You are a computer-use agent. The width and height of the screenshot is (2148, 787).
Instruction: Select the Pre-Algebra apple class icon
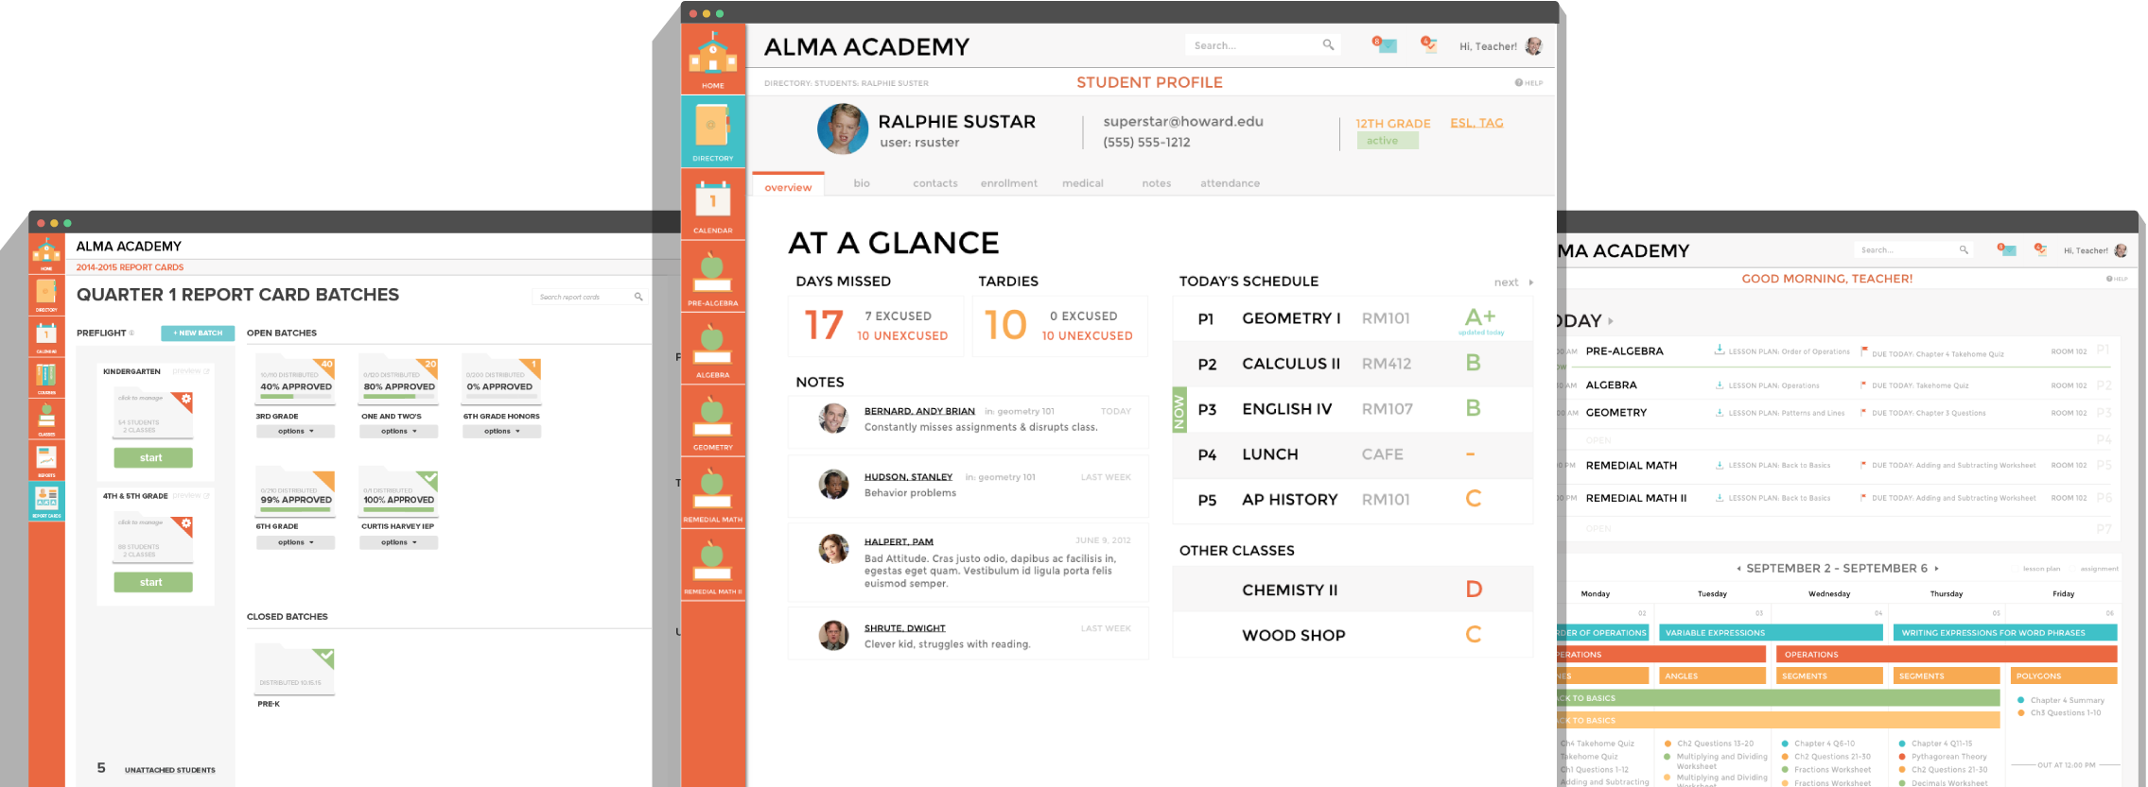712,275
